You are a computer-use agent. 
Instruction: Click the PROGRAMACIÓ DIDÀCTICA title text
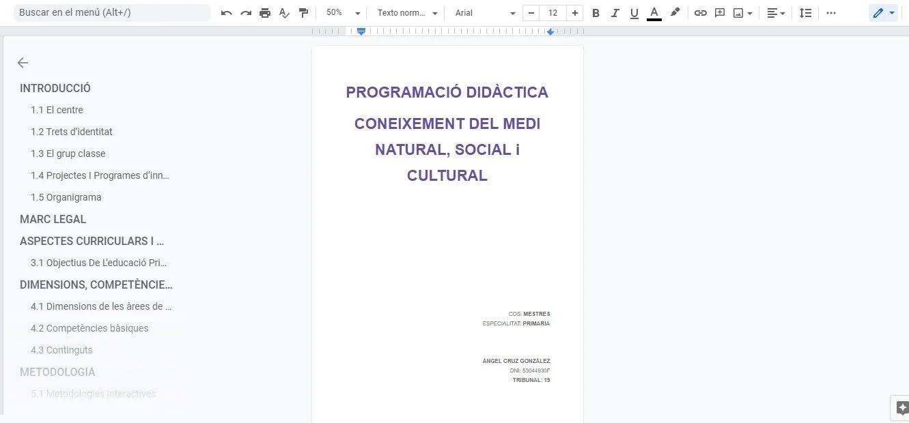coord(447,92)
